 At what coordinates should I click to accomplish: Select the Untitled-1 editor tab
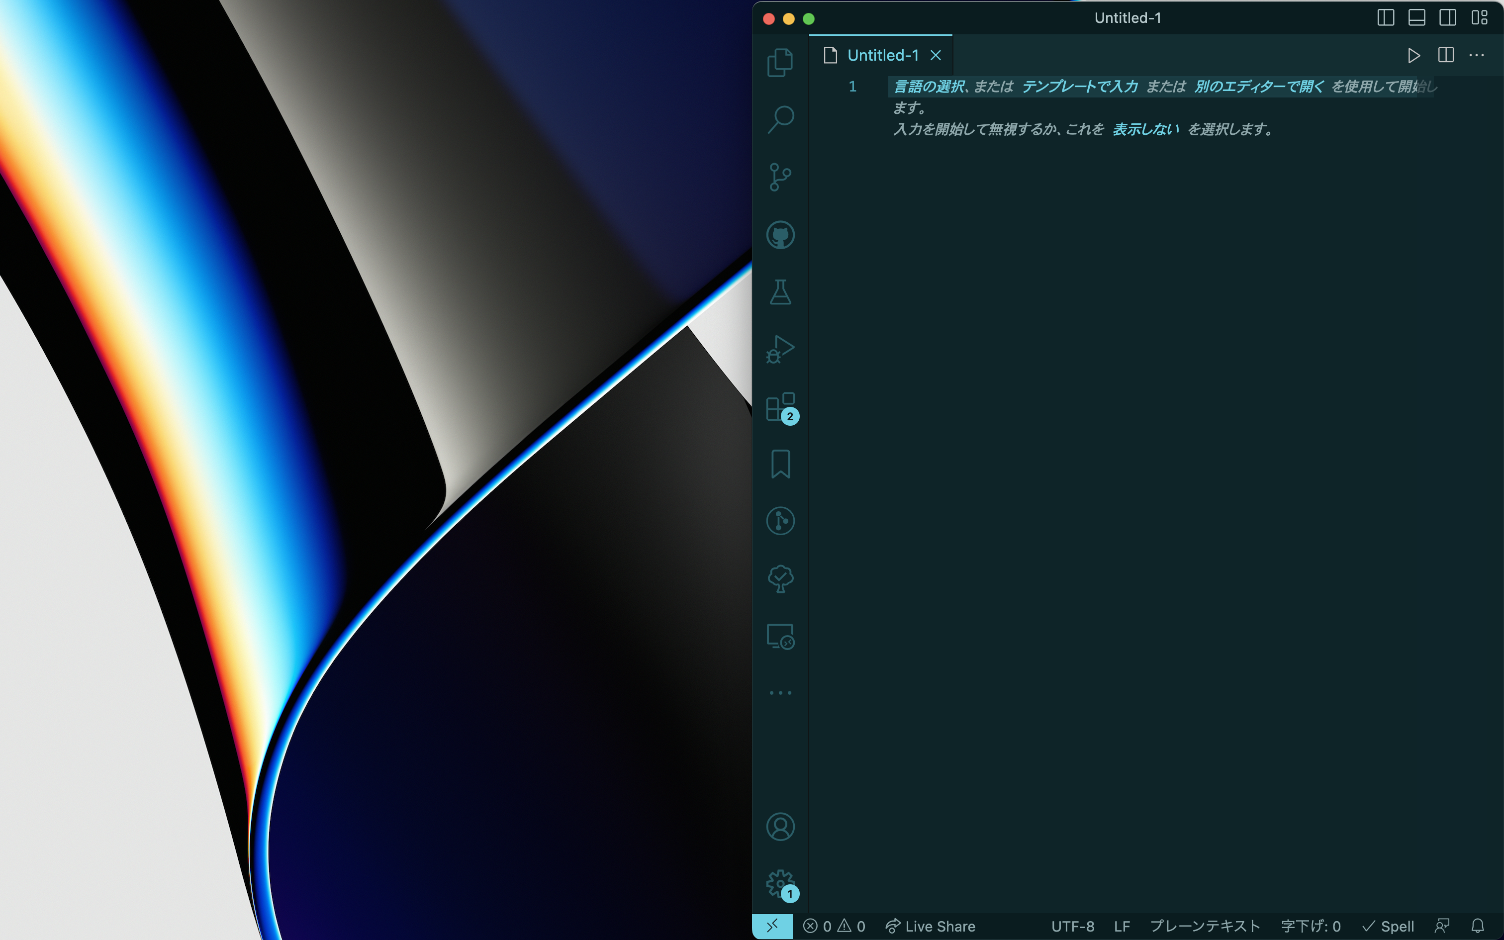point(882,55)
